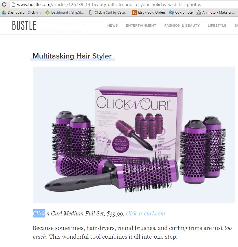Open the CoPromote bookmark icon
Viewport: 238px width, 247px height.
171,12
